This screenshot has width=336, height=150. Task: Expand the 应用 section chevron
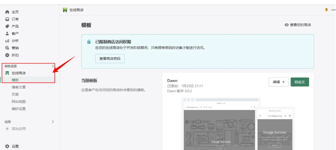[53, 122]
